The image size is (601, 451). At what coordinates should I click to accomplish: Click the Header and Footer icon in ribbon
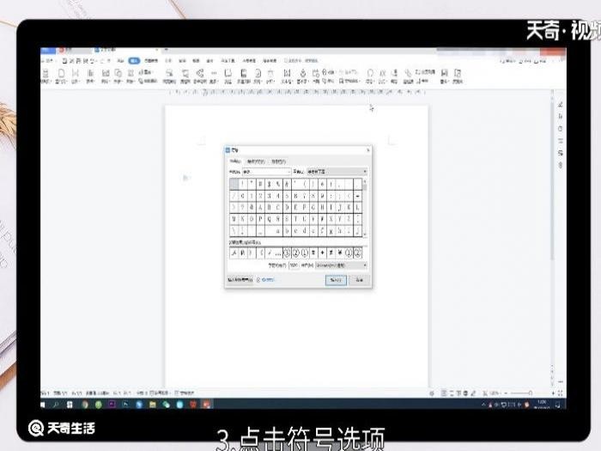pyautogui.click(x=243, y=76)
